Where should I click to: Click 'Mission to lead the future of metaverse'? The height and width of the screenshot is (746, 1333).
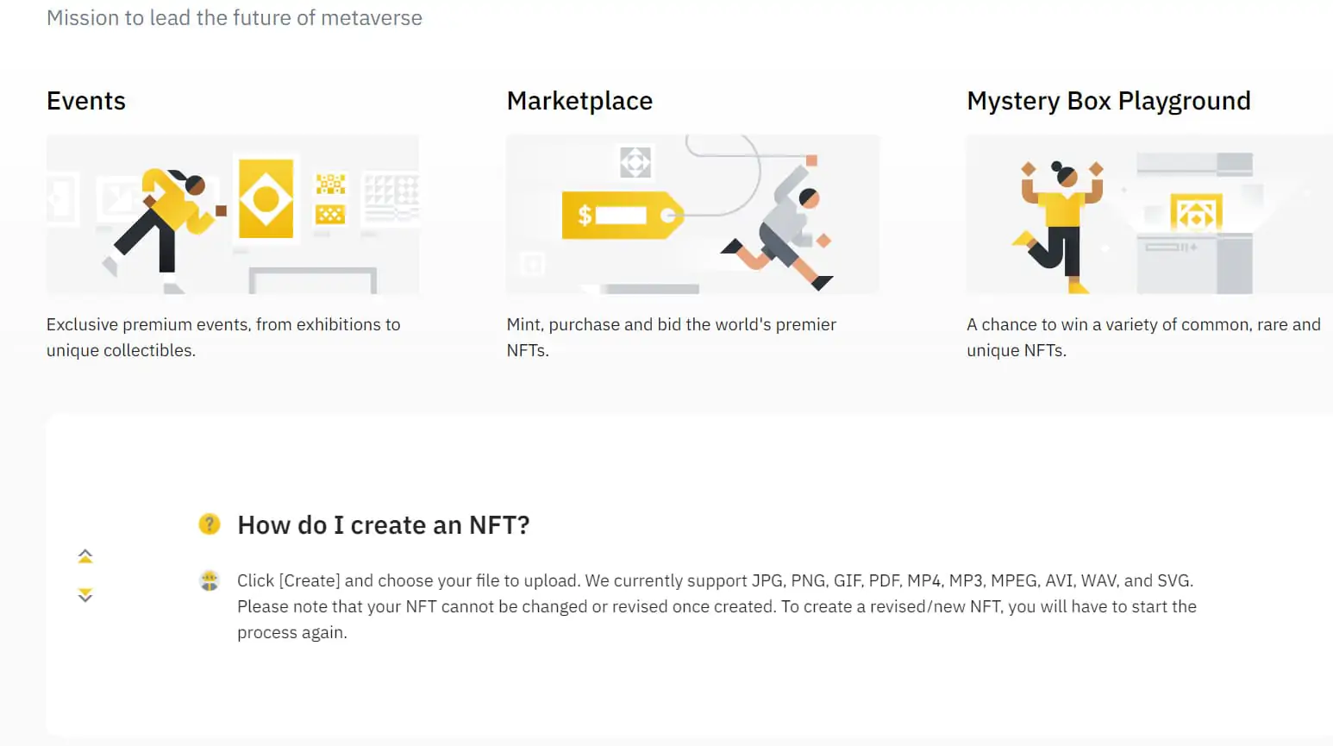coord(235,18)
